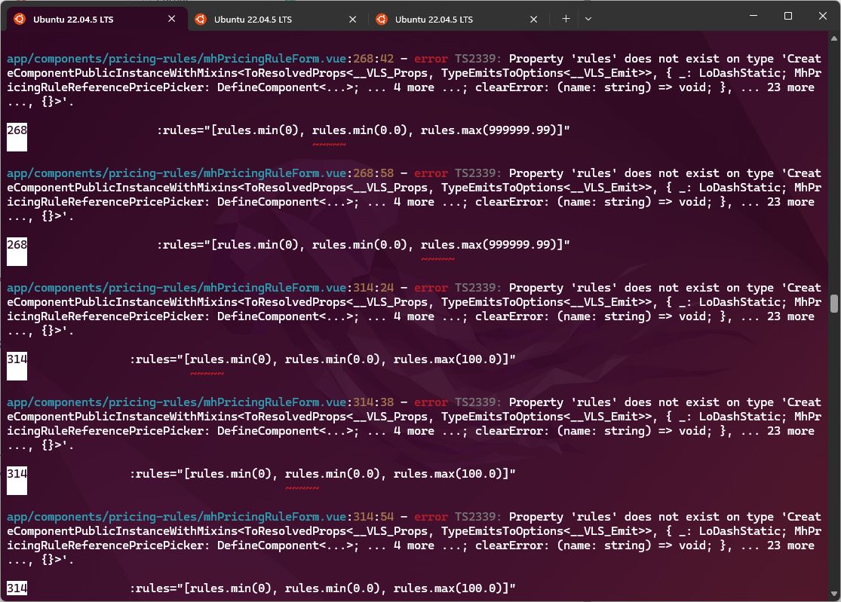The image size is (841, 602).
Task: Minimize the terminal window
Action: [x=754, y=16]
